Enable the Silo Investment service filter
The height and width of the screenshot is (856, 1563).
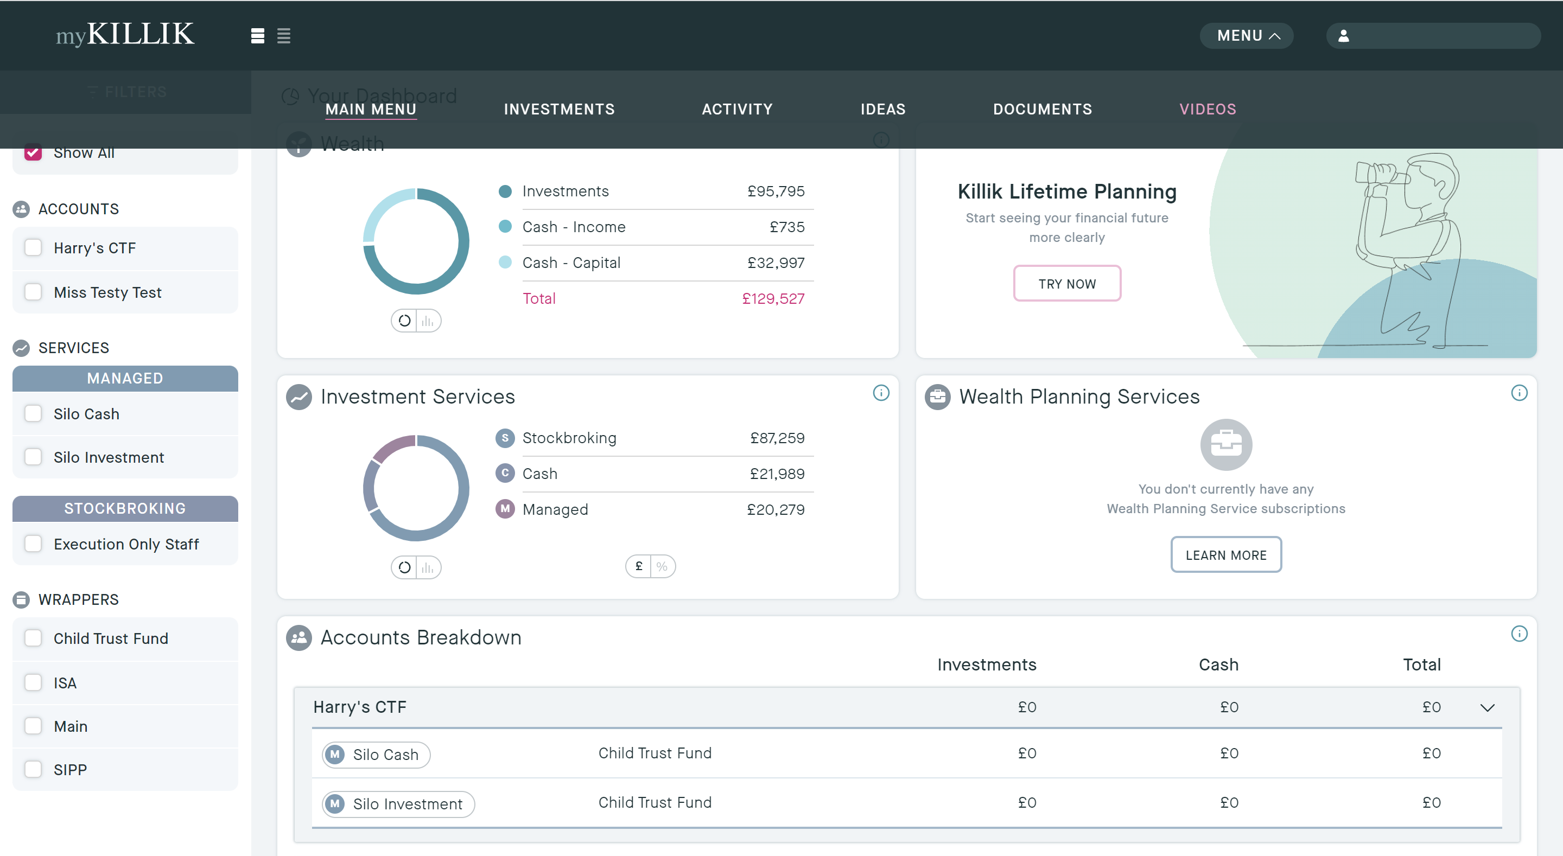(x=33, y=457)
